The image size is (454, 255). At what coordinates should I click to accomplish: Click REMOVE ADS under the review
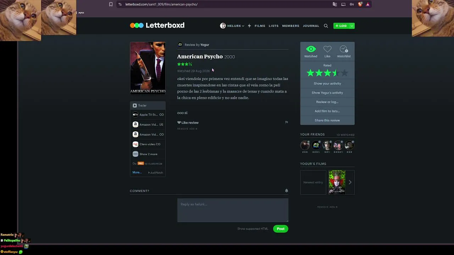point(187,129)
